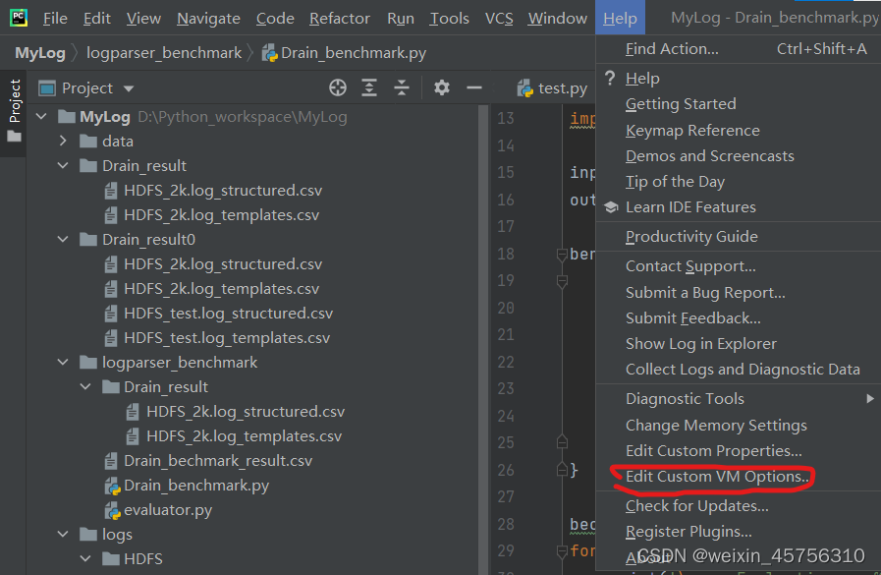Click the Collapse All icon in Project panel
This screenshot has height=575, width=881.
(402, 87)
